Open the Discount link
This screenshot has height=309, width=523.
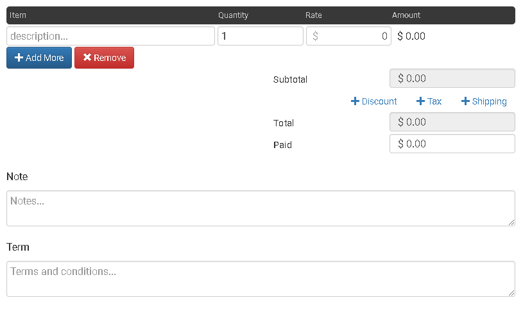click(x=379, y=101)
